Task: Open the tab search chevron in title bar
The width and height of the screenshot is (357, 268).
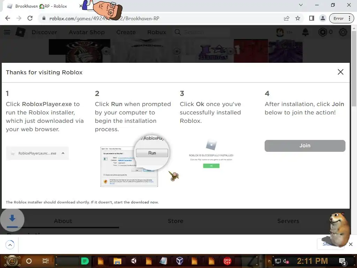Action: (301, 5)
